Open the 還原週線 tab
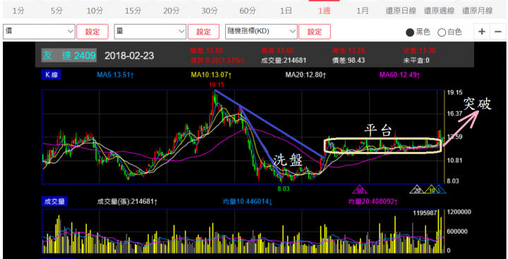This screenshot has width=508, height=259. [439, 11]
